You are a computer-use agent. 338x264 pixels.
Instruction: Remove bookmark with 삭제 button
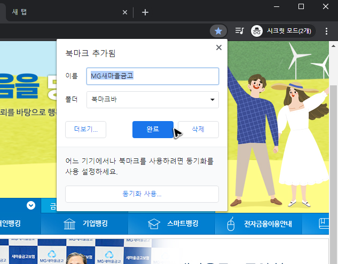coord(198,130)
